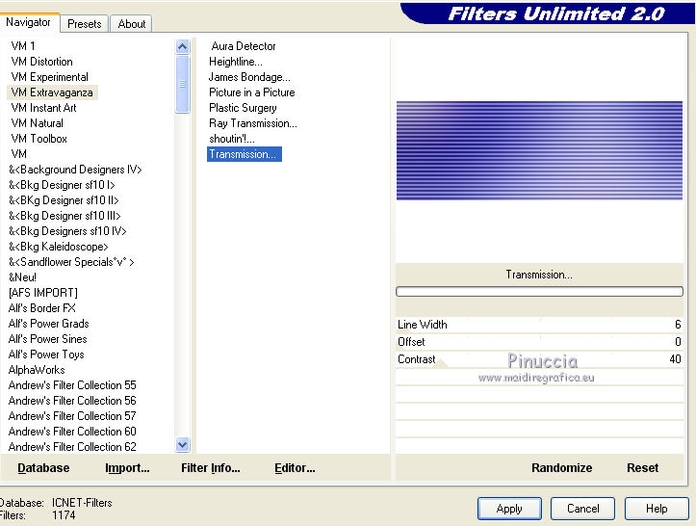Cancel the Filters Unlimited dialog
The image size is (696, 526).
582,509
